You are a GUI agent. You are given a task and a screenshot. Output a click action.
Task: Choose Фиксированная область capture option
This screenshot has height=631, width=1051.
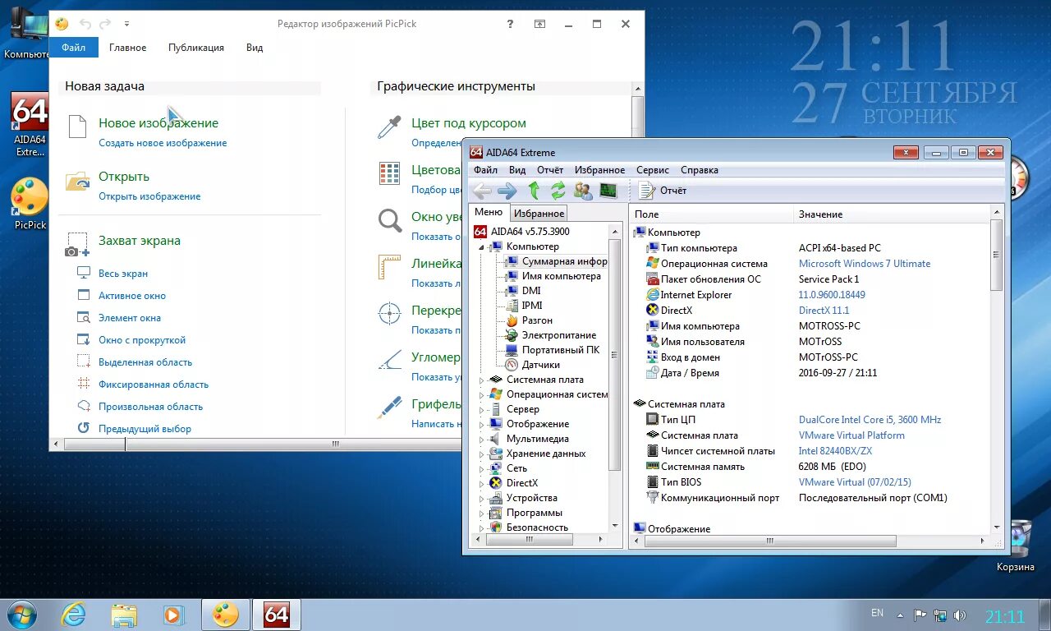point(153,385)
